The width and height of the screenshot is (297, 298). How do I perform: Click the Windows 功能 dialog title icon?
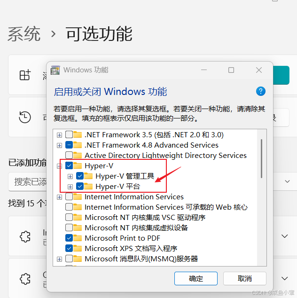tap(55, 70)
